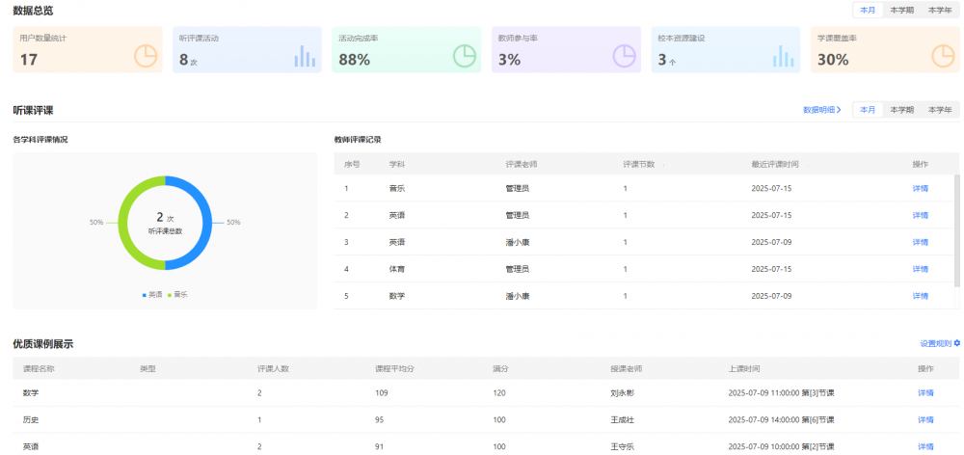
Task: Click the pie icon in 活动完成率 card
Action: [465, 56]
